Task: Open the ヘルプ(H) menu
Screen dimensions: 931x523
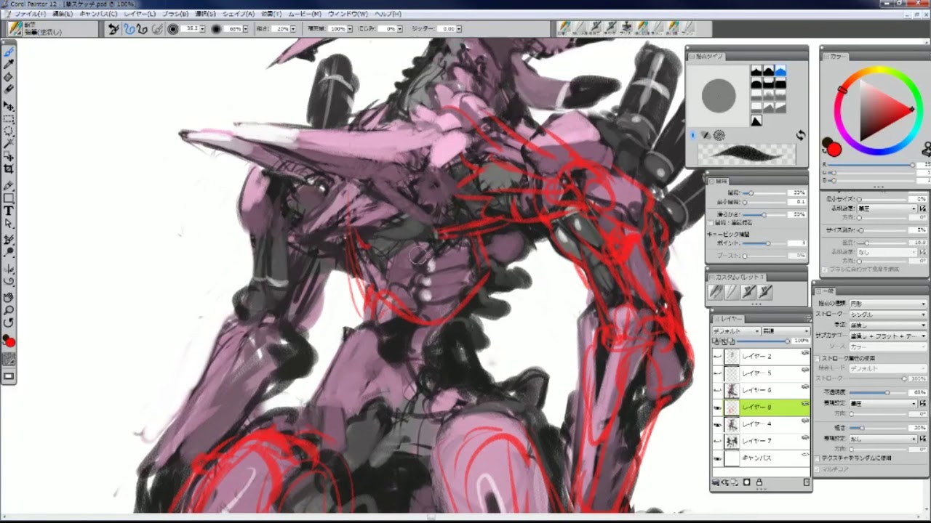Action: 388,14
